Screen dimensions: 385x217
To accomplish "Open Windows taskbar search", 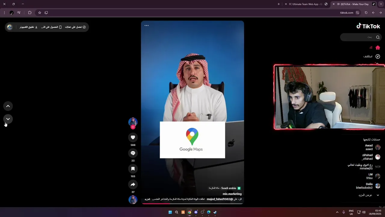I will [177, 212].
